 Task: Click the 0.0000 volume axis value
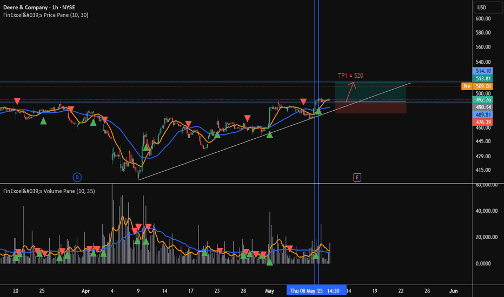point(483,264)
